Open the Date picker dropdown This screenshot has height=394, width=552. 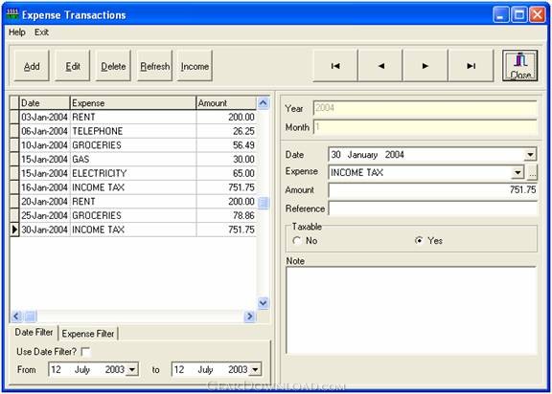click(x=531, y=155)
